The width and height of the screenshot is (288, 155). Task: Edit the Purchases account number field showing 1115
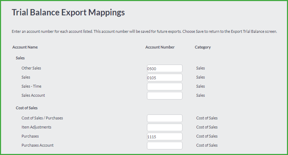tap(165, 136)
